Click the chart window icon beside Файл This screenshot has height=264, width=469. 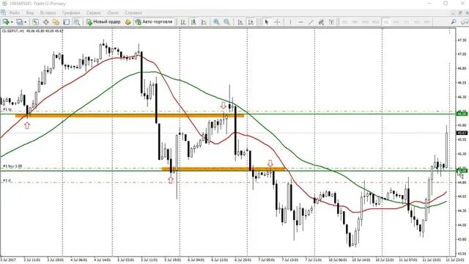[3, 12]
